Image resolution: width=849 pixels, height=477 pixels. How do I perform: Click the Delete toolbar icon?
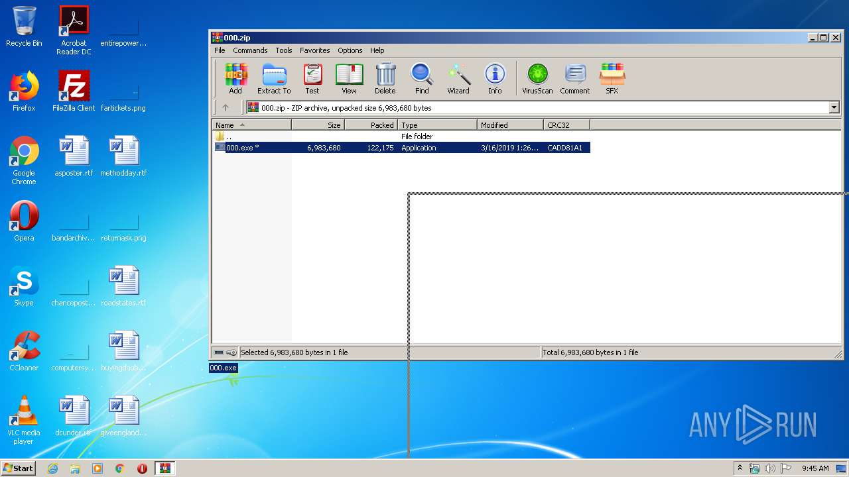click(385, 79)
